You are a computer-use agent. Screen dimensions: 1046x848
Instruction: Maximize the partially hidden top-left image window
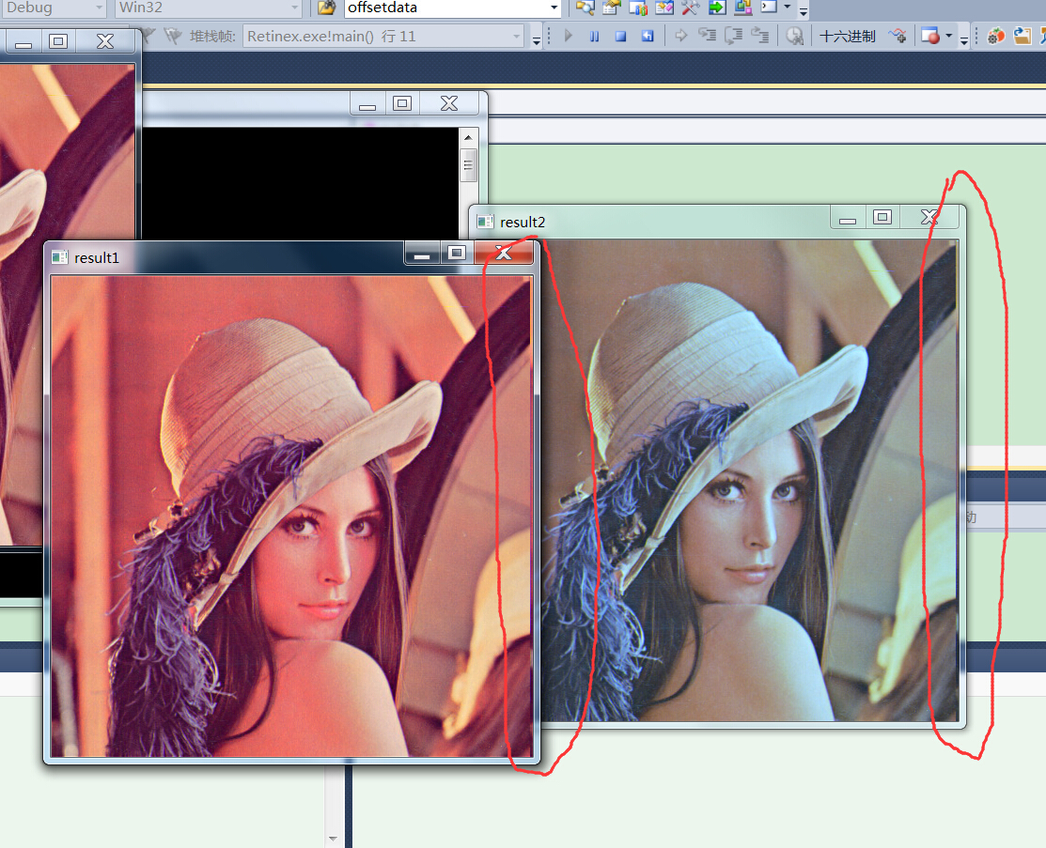point(58,41)
